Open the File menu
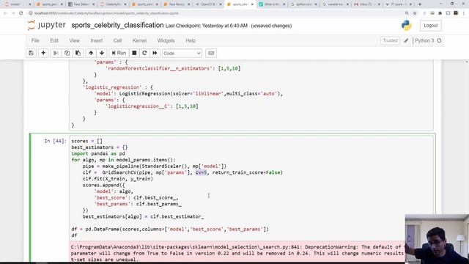 [x=35, y=40]
